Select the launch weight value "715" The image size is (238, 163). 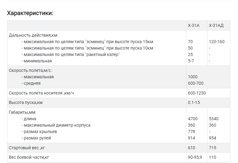coord(212,148)
